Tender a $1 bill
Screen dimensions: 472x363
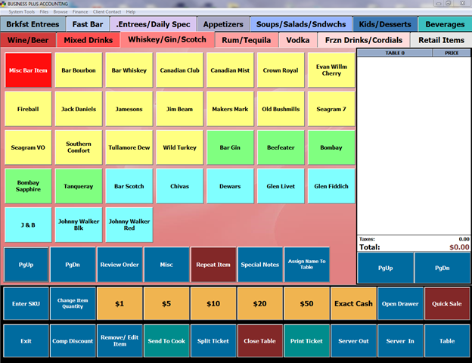point(120,304)
